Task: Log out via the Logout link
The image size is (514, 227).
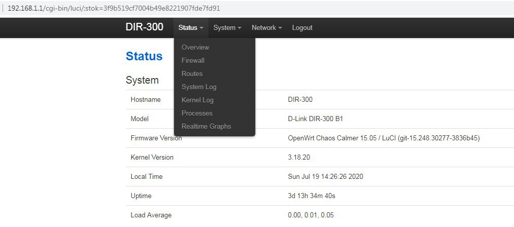Action: coord(302,28)
